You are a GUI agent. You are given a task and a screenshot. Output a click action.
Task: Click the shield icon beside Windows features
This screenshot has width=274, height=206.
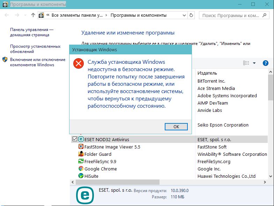(x=5, y=60)
